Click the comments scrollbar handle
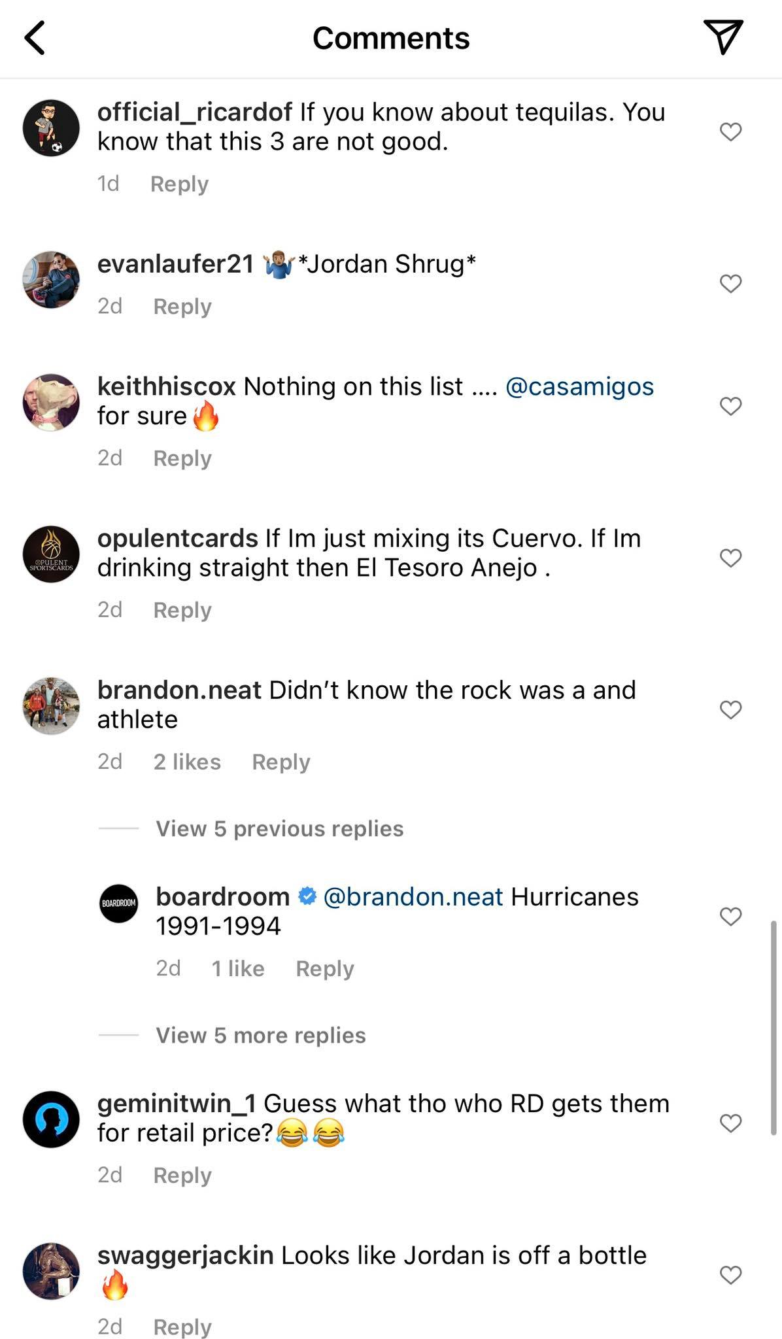This screenshot has width=782, height=1339. [x=773, y=1027]
